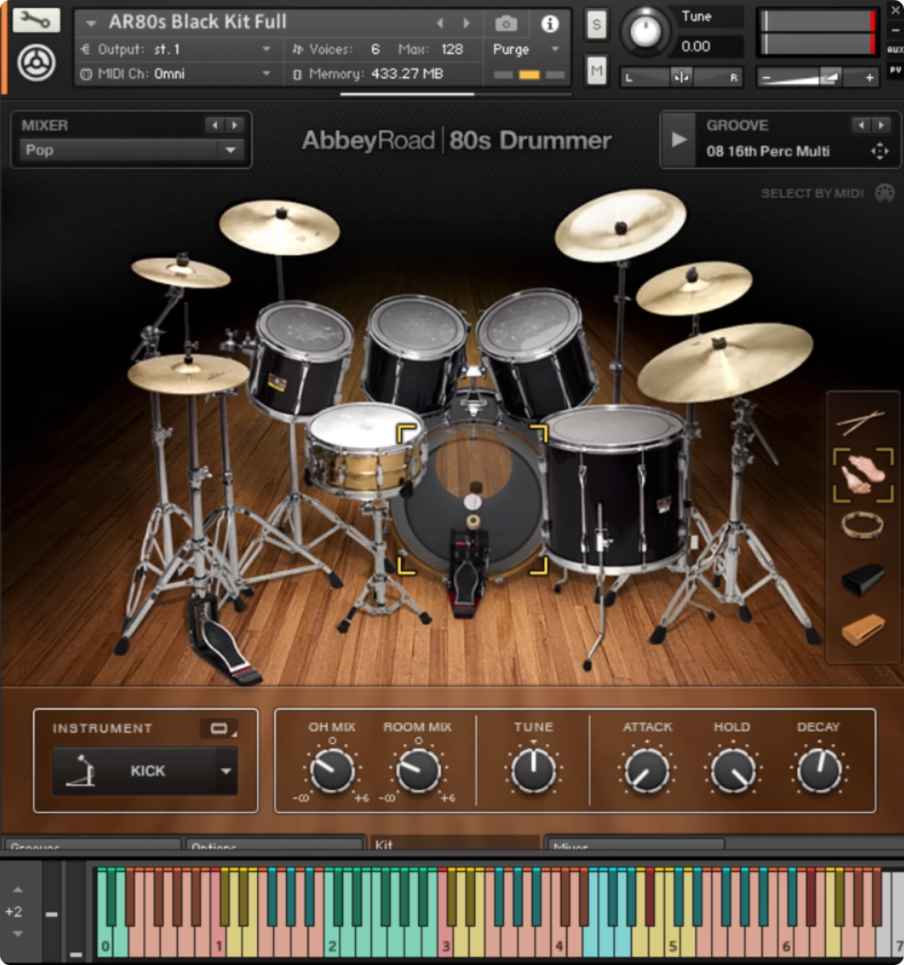Center the pan using the pan center icon
The height and width of the screenshot is (965, 904).
pos(681,77)
